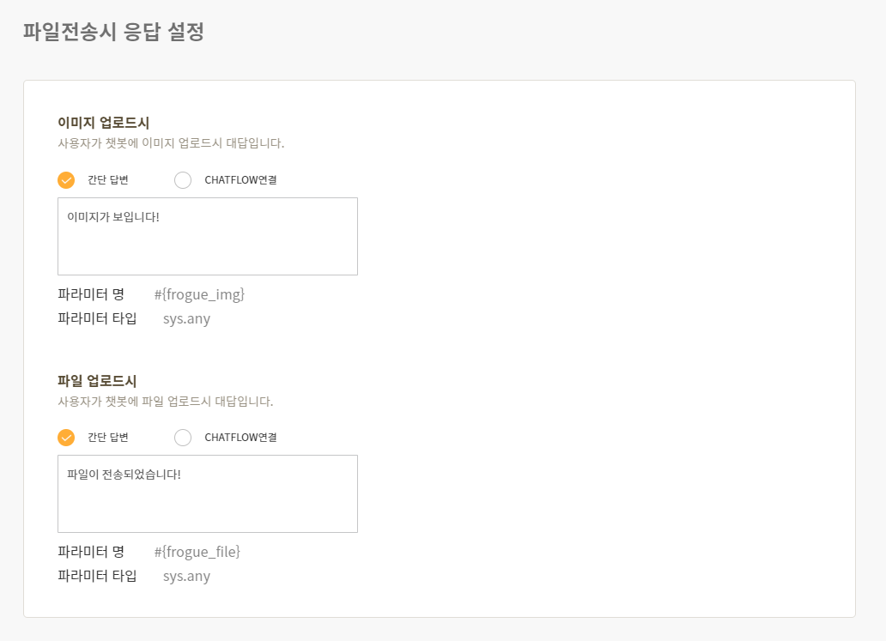The width and height of the screenshot is (886, 641).
Task: Click the image upload description text
Action: coord(171,143)
